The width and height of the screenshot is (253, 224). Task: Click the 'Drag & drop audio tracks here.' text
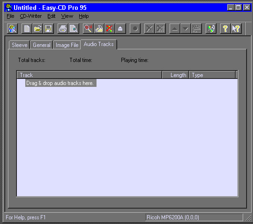(60, 83)
